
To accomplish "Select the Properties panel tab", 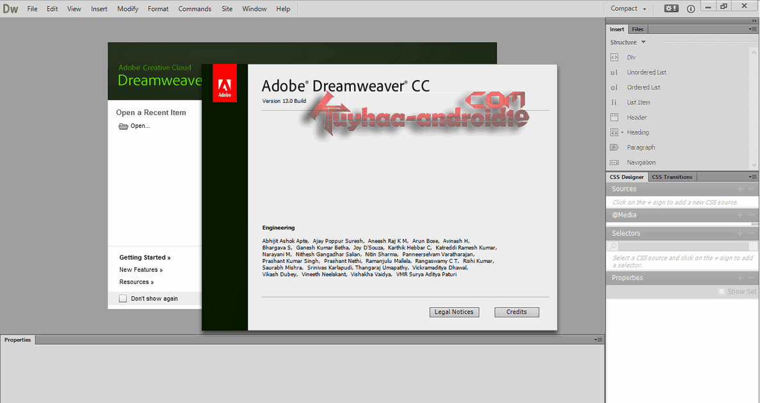I will [17, 340].
